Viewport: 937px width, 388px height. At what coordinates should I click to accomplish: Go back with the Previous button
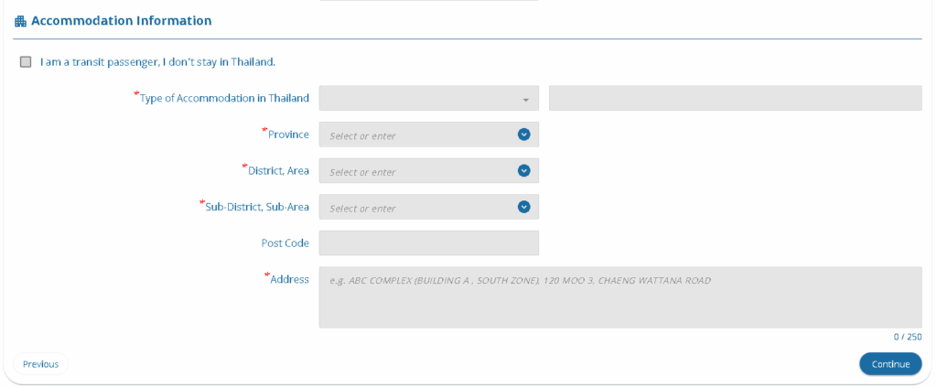40,364
